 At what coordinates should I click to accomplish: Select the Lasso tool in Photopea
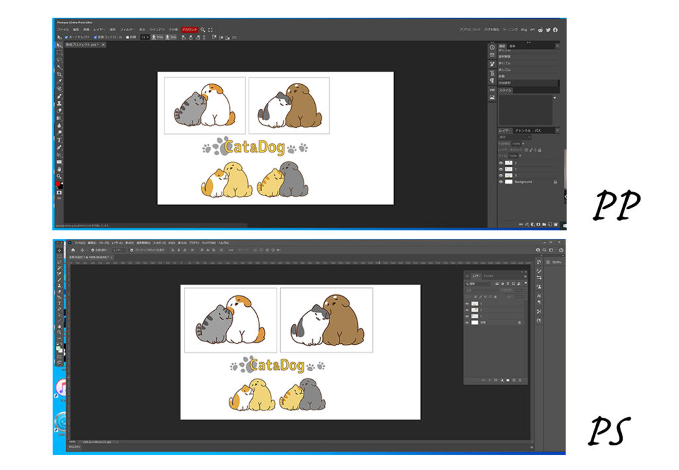pyautogui.click(x=59, y=60)
